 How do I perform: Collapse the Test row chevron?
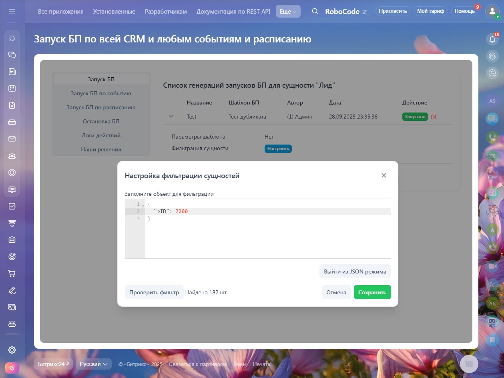[x=171, y=117]
